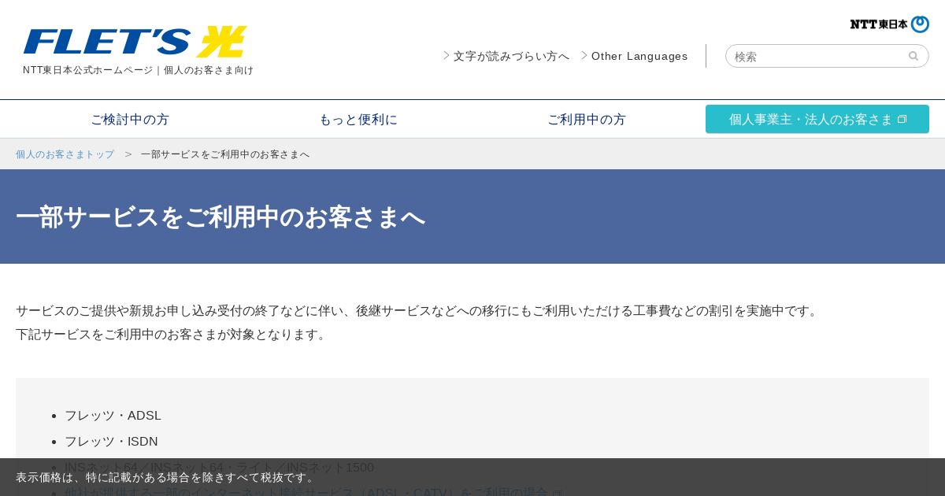Click the 個人事業主・法人のお客さま button

pyautogui.click(x=817, y=119)
